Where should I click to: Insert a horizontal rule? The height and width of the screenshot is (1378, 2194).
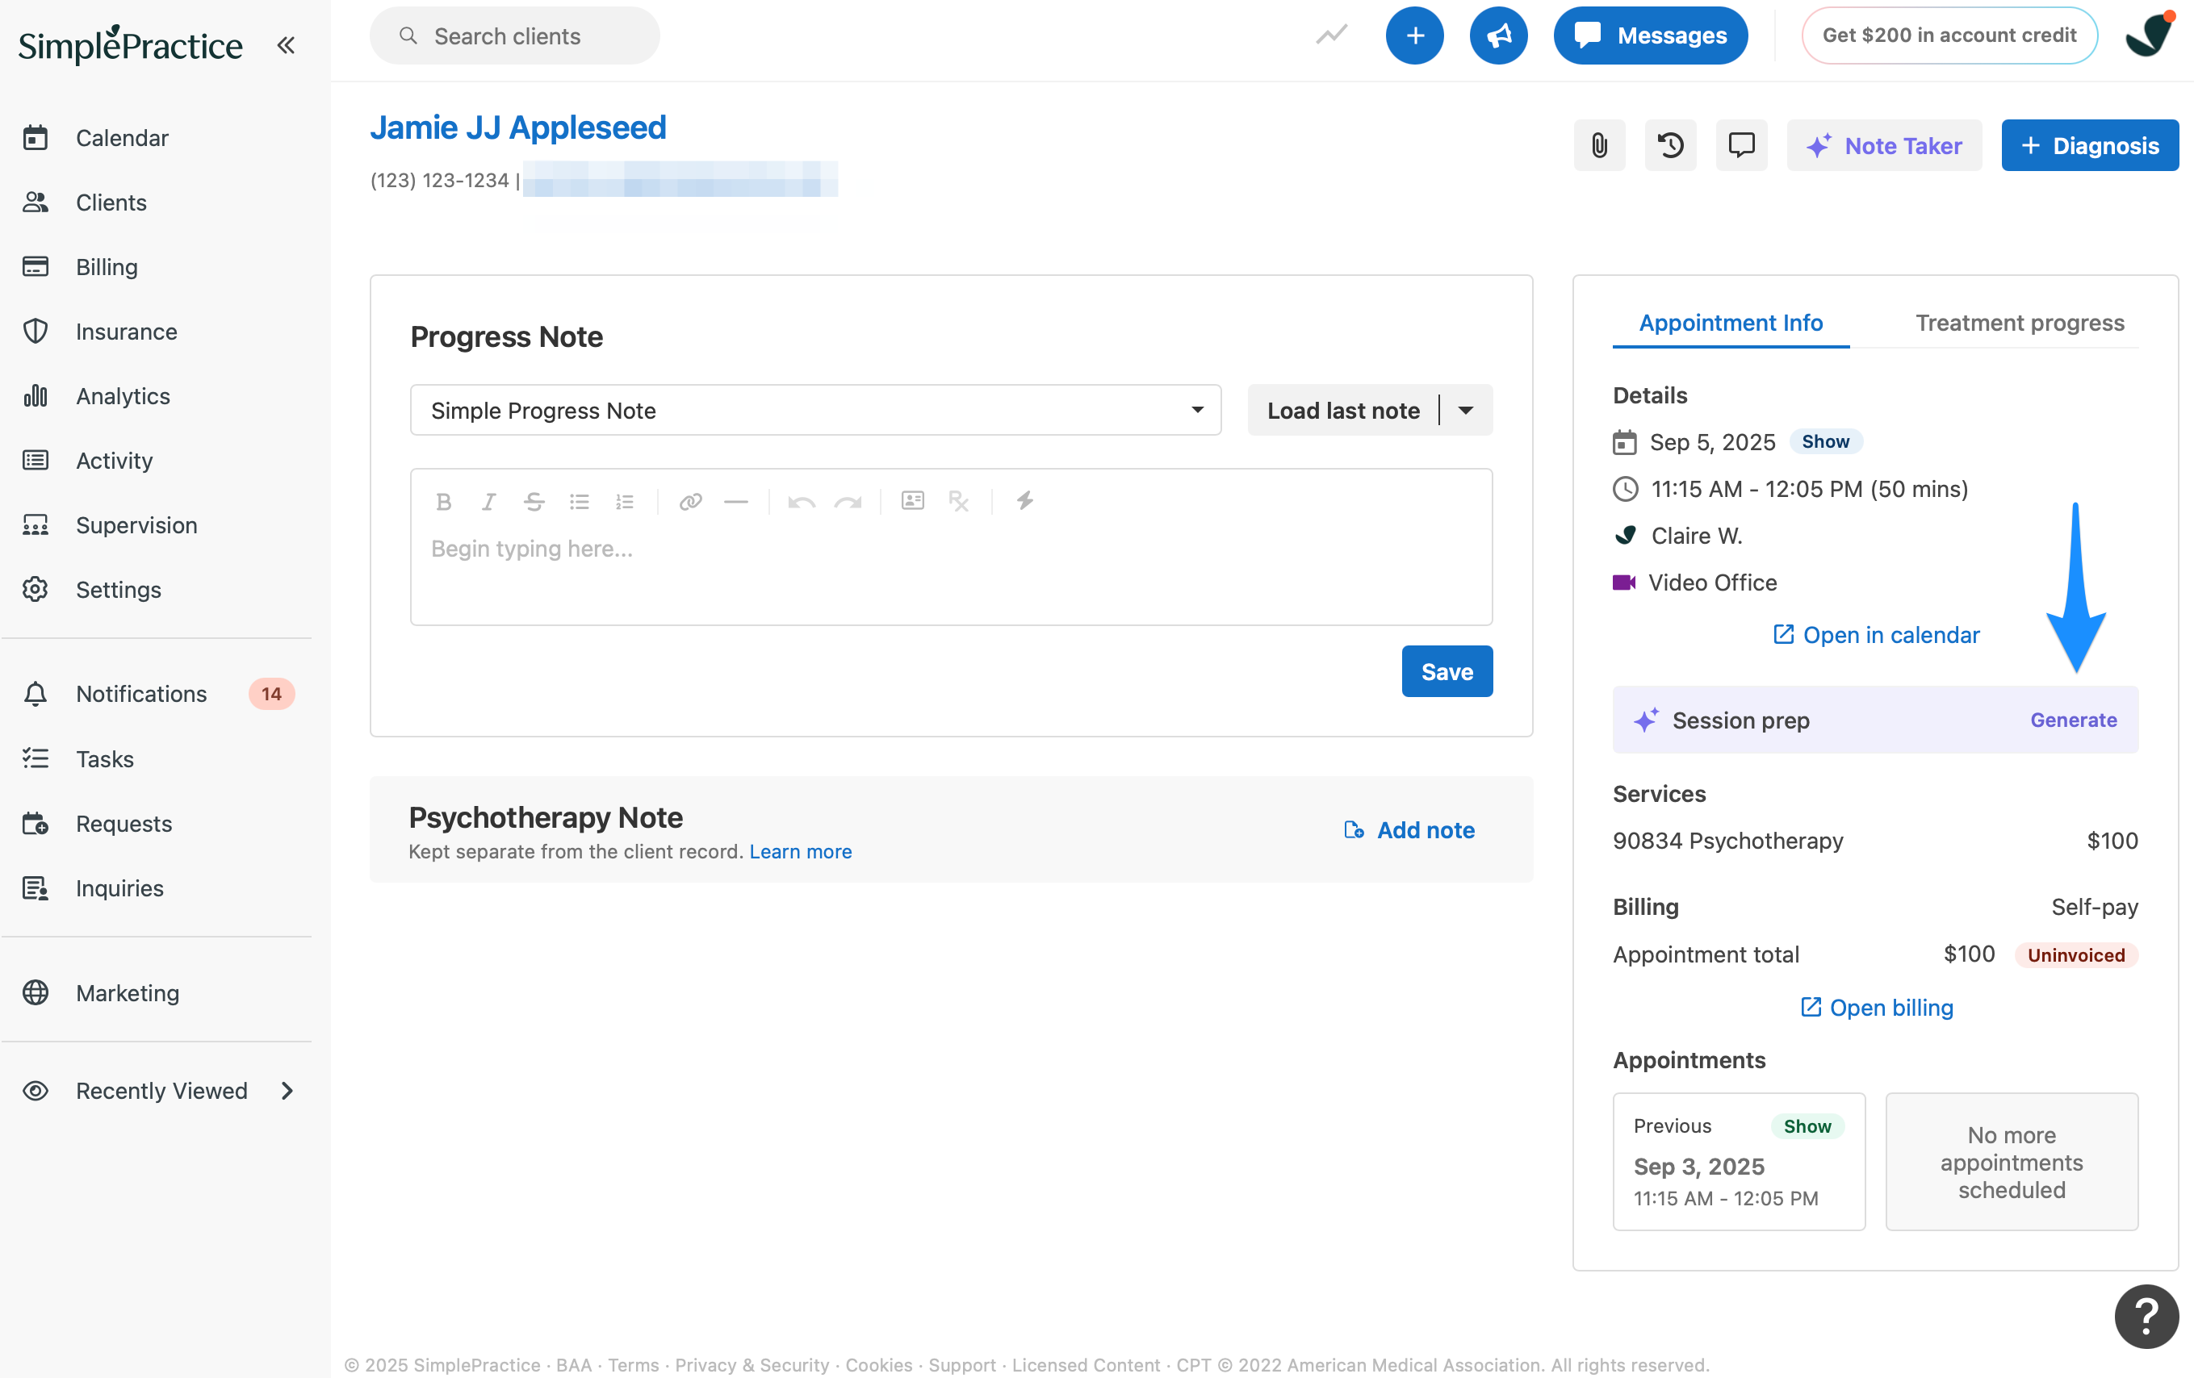[736, 501]
